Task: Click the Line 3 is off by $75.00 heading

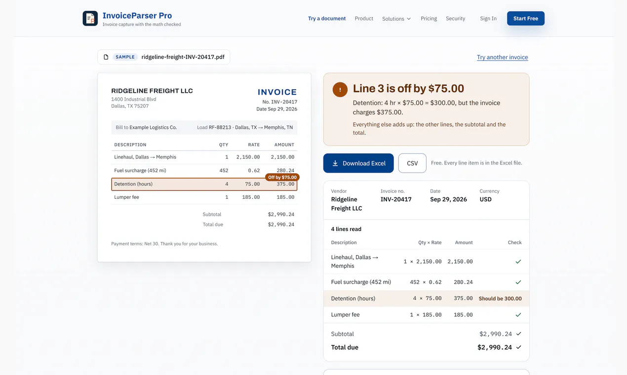Action: pos(408,88)
